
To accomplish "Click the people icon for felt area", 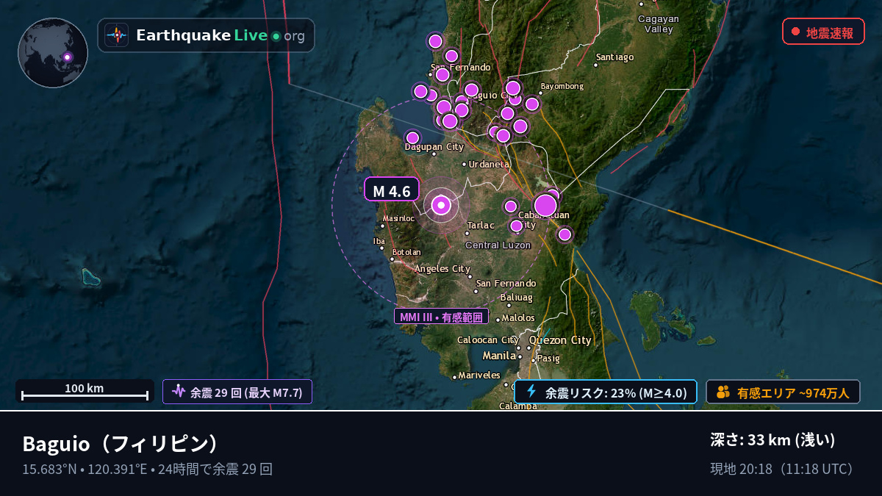I will click(723, 392).
